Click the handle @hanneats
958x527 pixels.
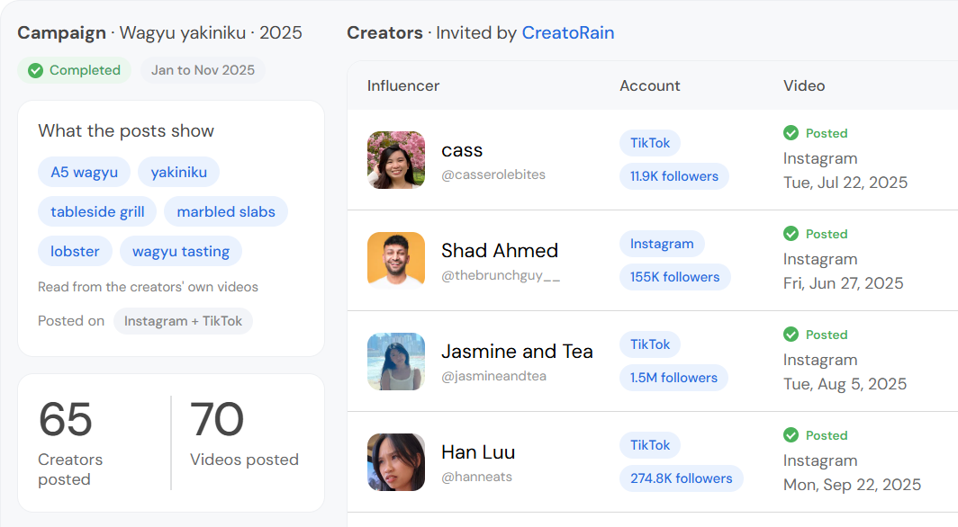coord(476,477)
